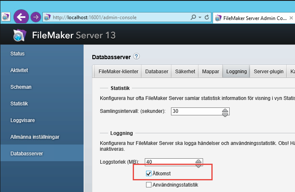Switch to the Server-plugin tab
295x192 pixels.
pyautogui.click(x=268, y=72)
